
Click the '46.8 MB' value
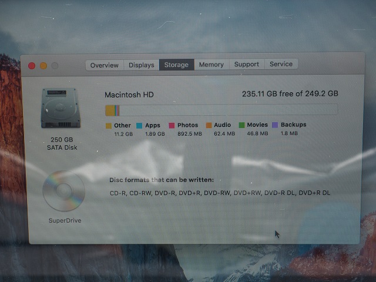pyautogui.click(x=257, y=133)
